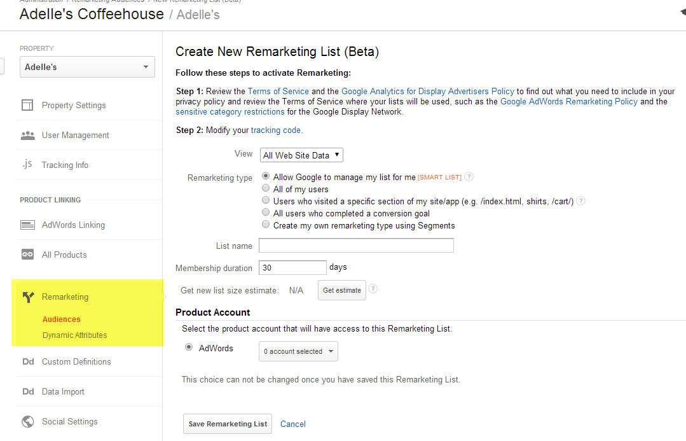Open Social Settings
This screenshot has height=441, width=686.
click(x=69, y=422)
